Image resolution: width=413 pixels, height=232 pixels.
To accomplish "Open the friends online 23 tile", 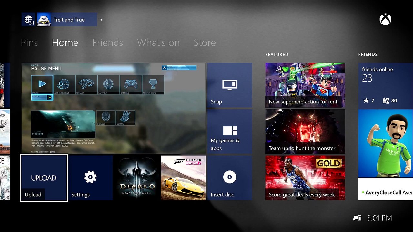I will tap(386, 85).
